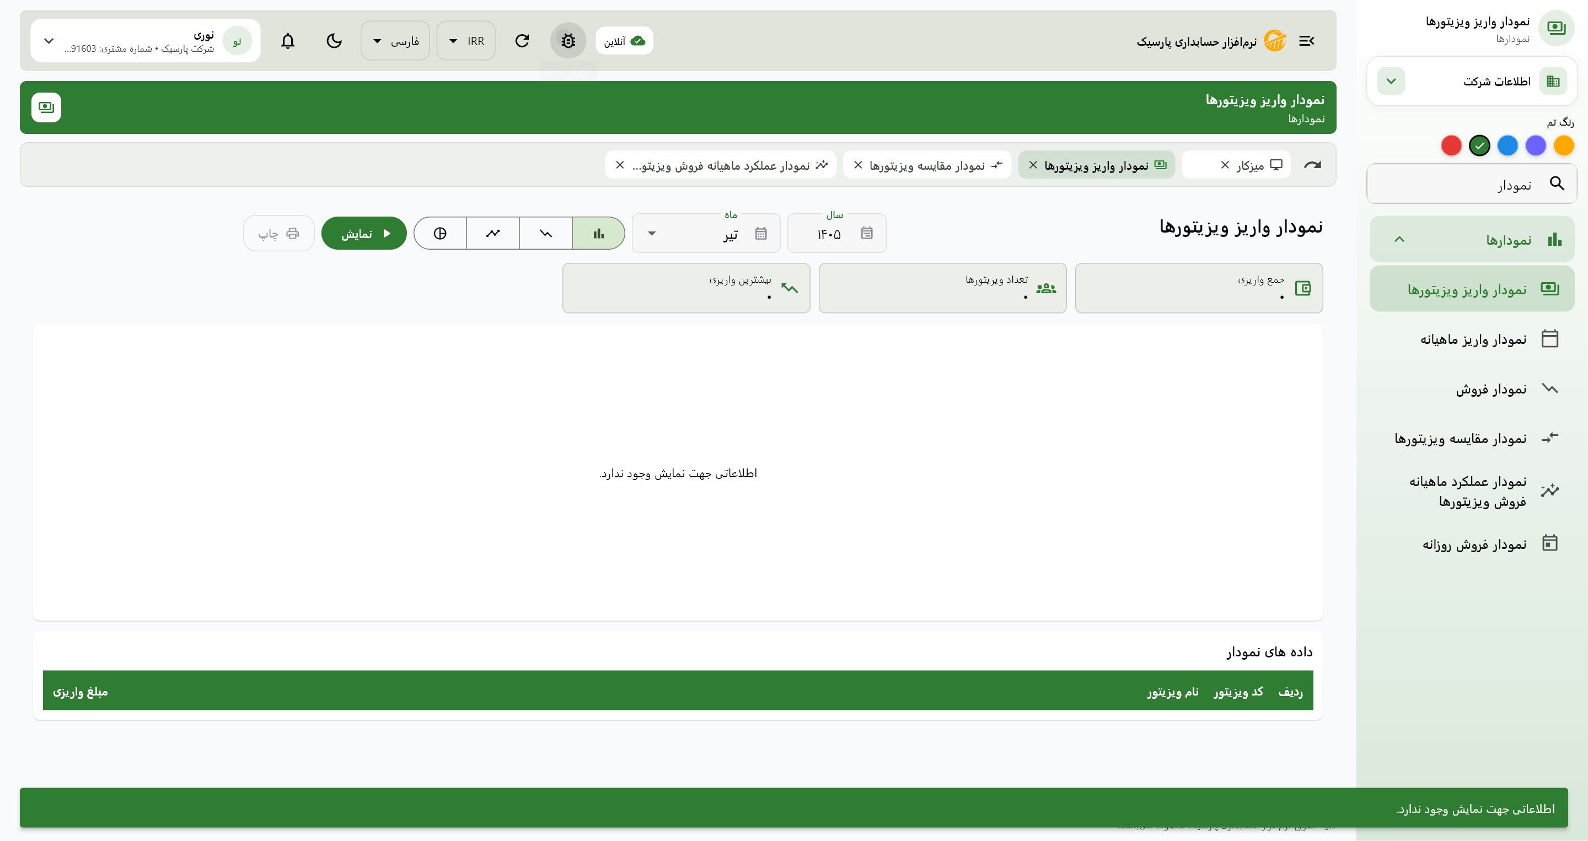Select descending trend chart type

click(x=545, y=233)
